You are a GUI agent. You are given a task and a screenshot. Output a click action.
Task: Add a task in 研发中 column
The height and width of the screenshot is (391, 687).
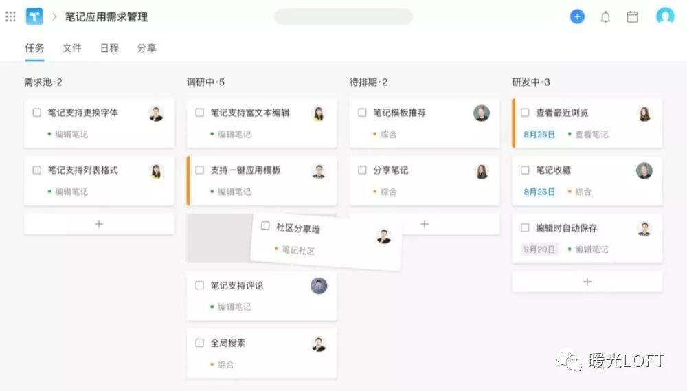pyautogui.click(x=587, y=282)
